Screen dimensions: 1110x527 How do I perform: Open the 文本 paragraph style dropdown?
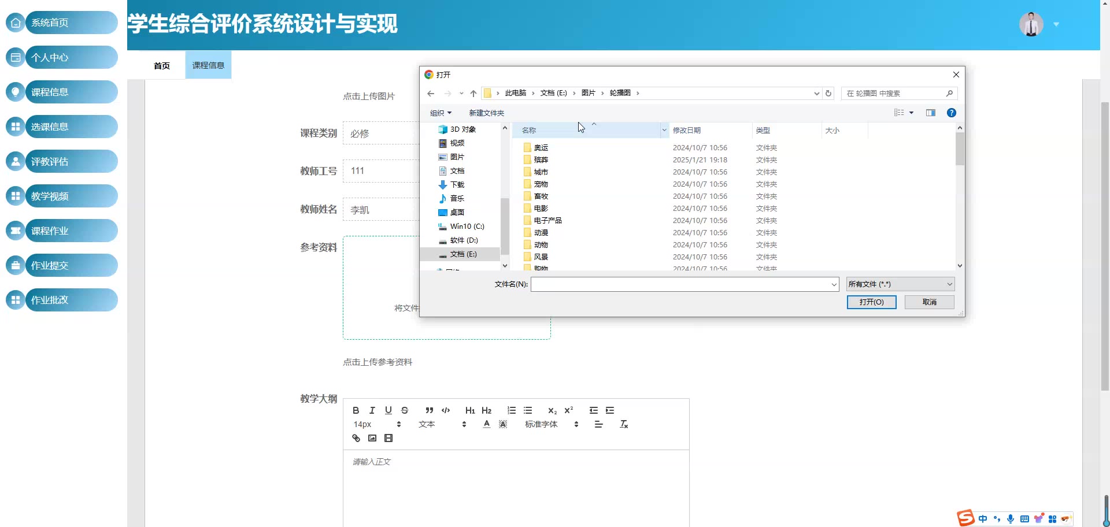click(442, 424)
